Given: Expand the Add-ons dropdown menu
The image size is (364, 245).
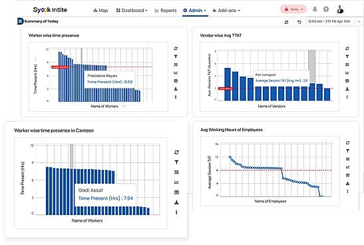Looking at the screenshot, I should [226, 11].
